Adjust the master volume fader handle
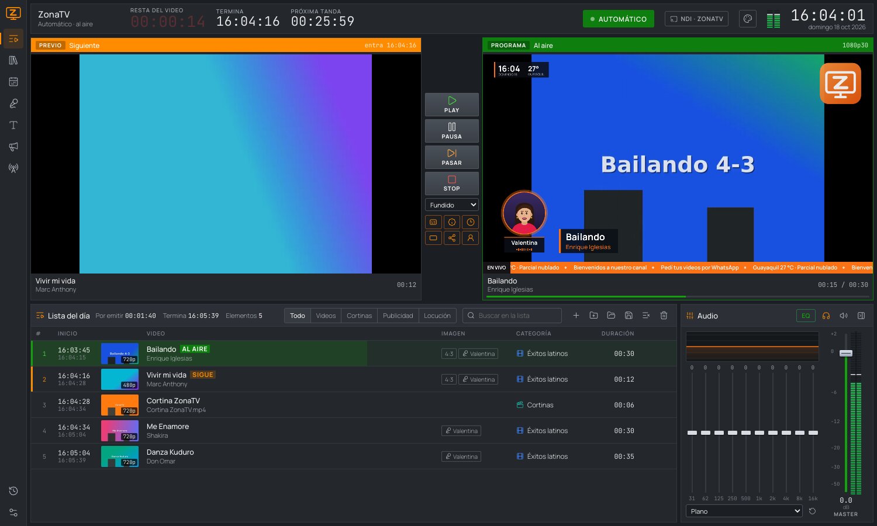 click(x=846, y=353)
